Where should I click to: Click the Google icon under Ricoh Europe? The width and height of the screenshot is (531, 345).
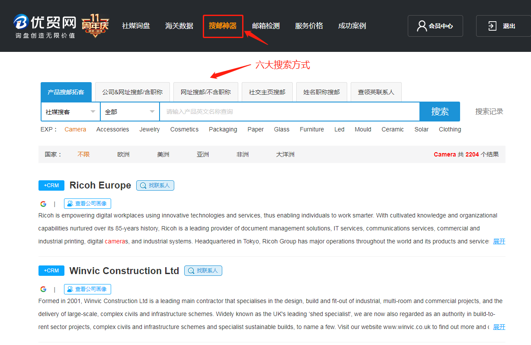point(43,204)
